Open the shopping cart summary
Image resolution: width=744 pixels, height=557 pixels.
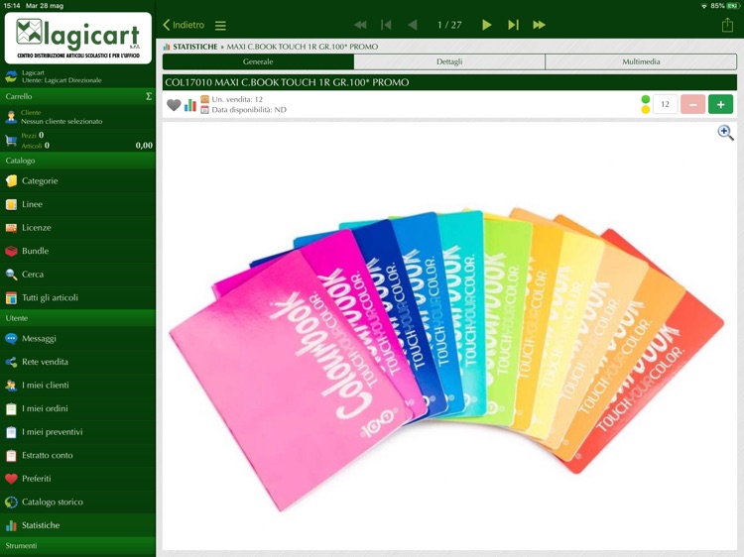point(77,141)
